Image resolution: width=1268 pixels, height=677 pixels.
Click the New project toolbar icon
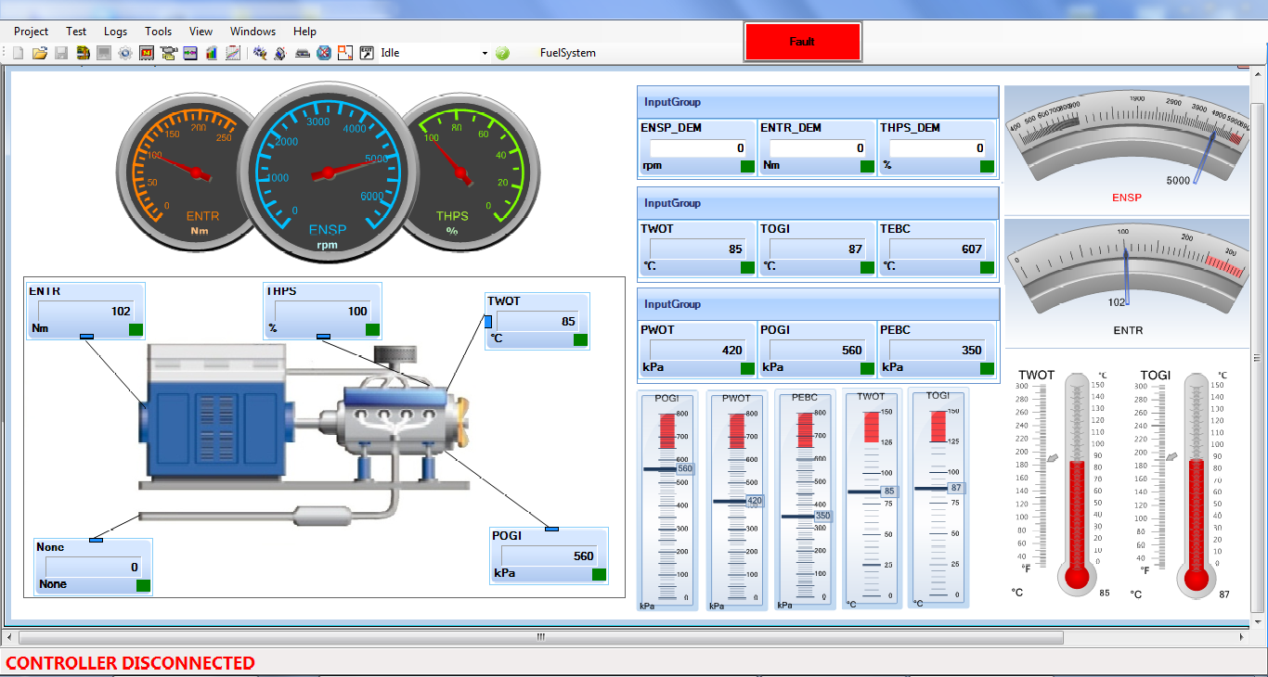tap(19, 53)
